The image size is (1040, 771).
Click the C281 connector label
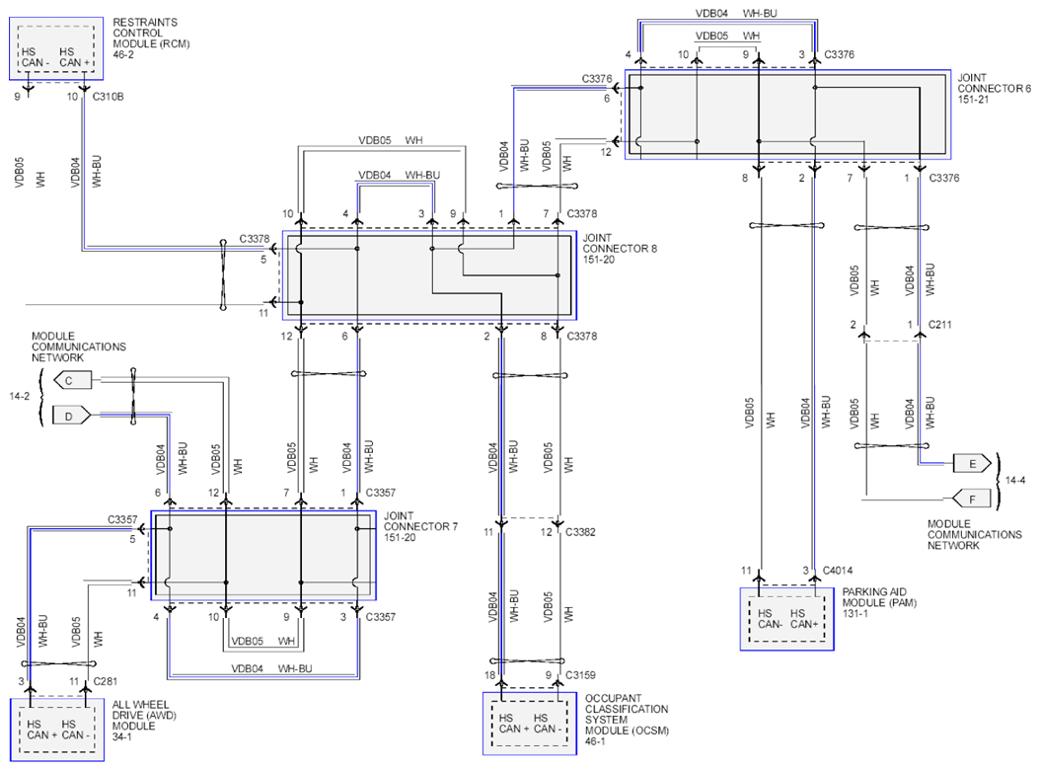pos(106,681)
